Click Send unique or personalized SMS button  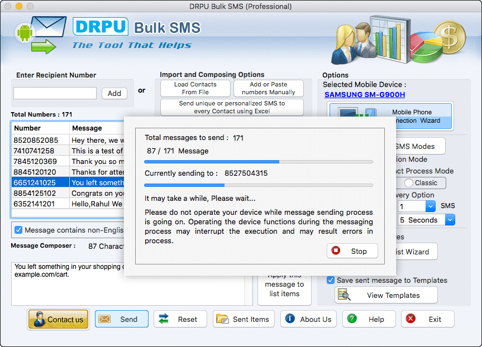click(232, 107)
